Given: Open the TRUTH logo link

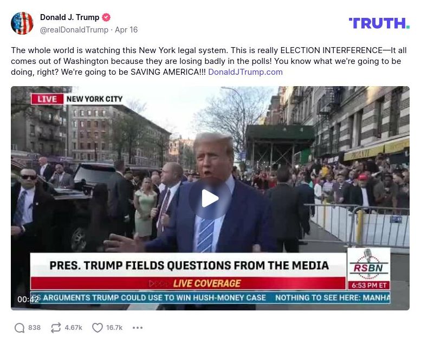Looking at the screenshot, I should [x=379, y=23].
